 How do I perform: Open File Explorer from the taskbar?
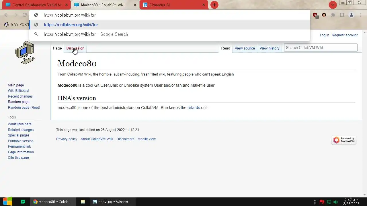point(83,202)
